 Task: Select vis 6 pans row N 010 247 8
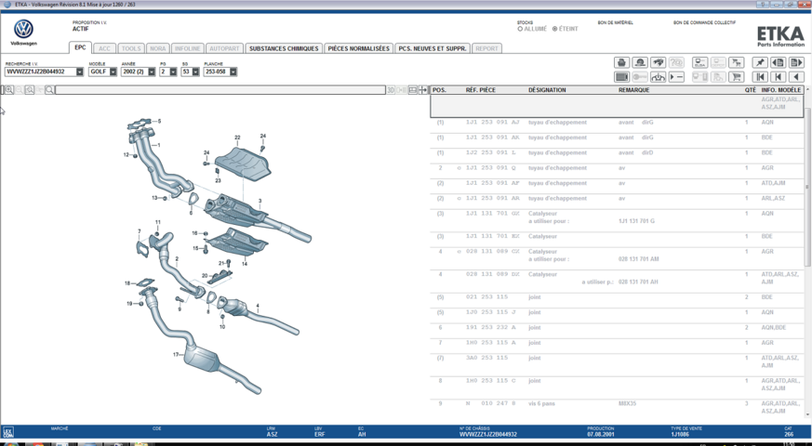coord(617,407)
